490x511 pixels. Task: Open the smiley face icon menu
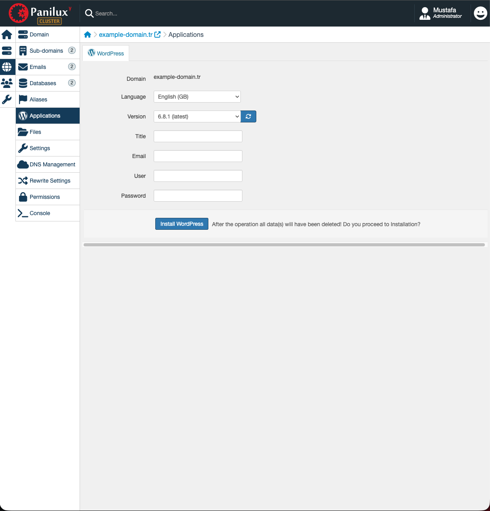(x=480, y=13)
